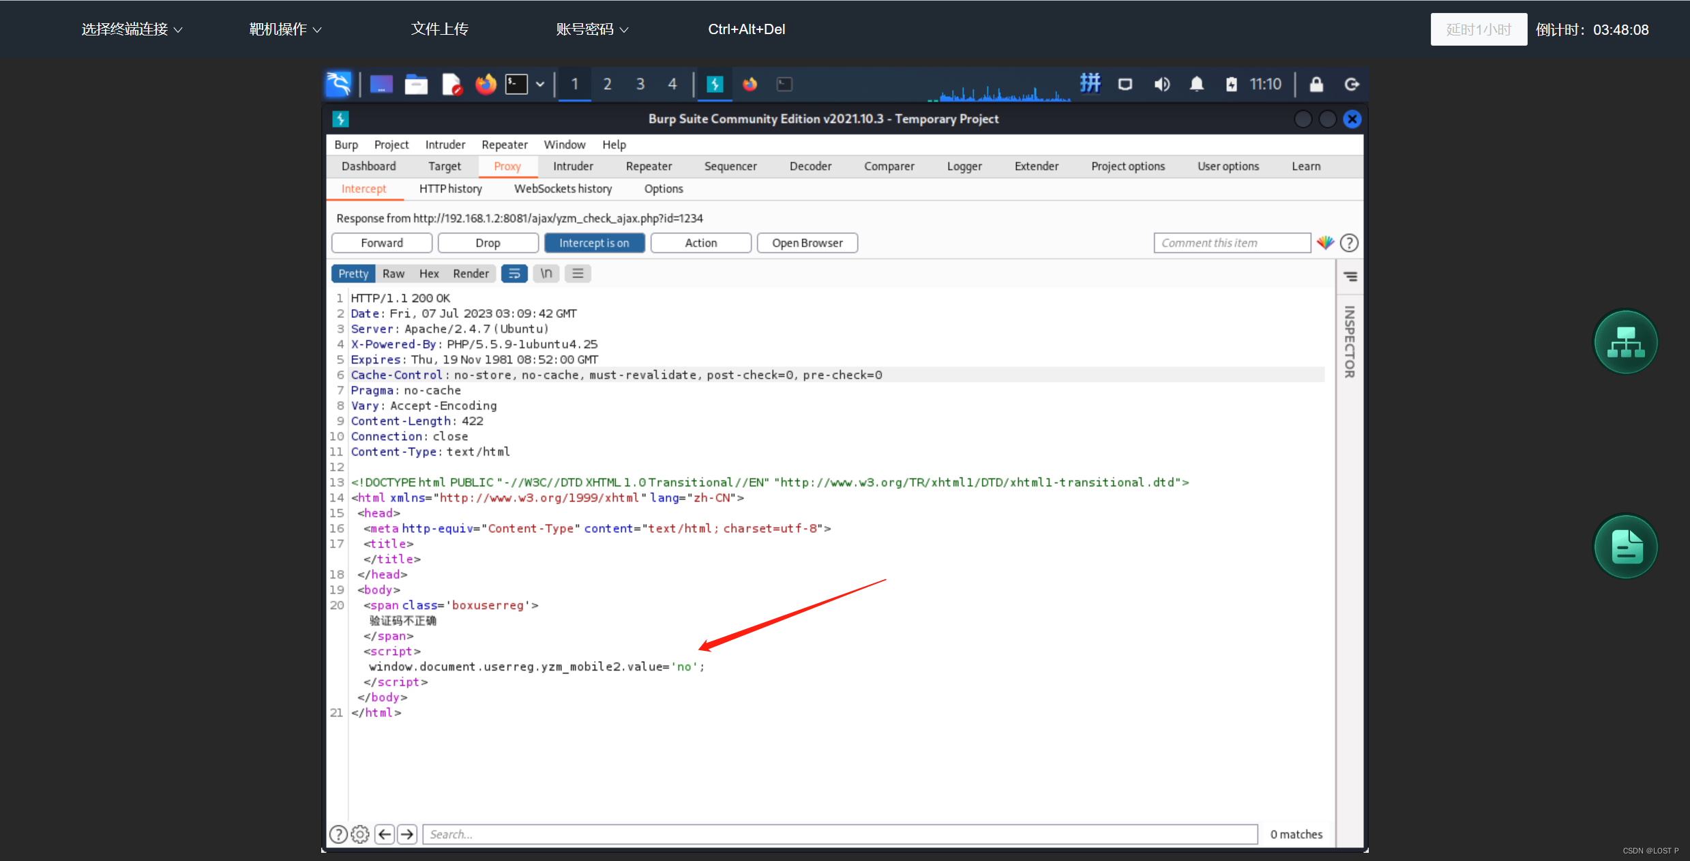Image resolution: width=1690 pixels, height=861 pixels.
Task: Select the Burp Suite window in taskbar
Action: [715, 84]
